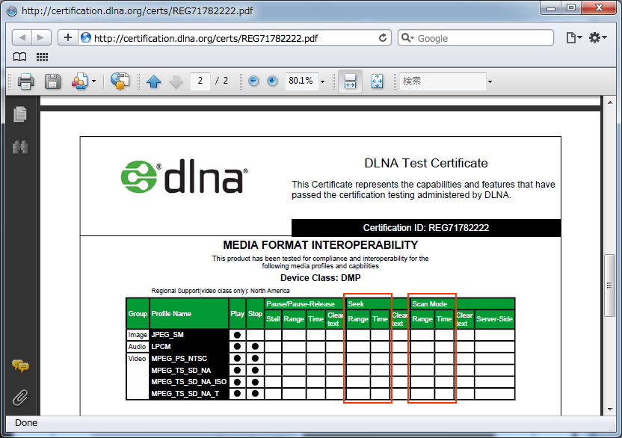Click the site globe icon in address bar

pyautogui.click(x=86, y=37)
